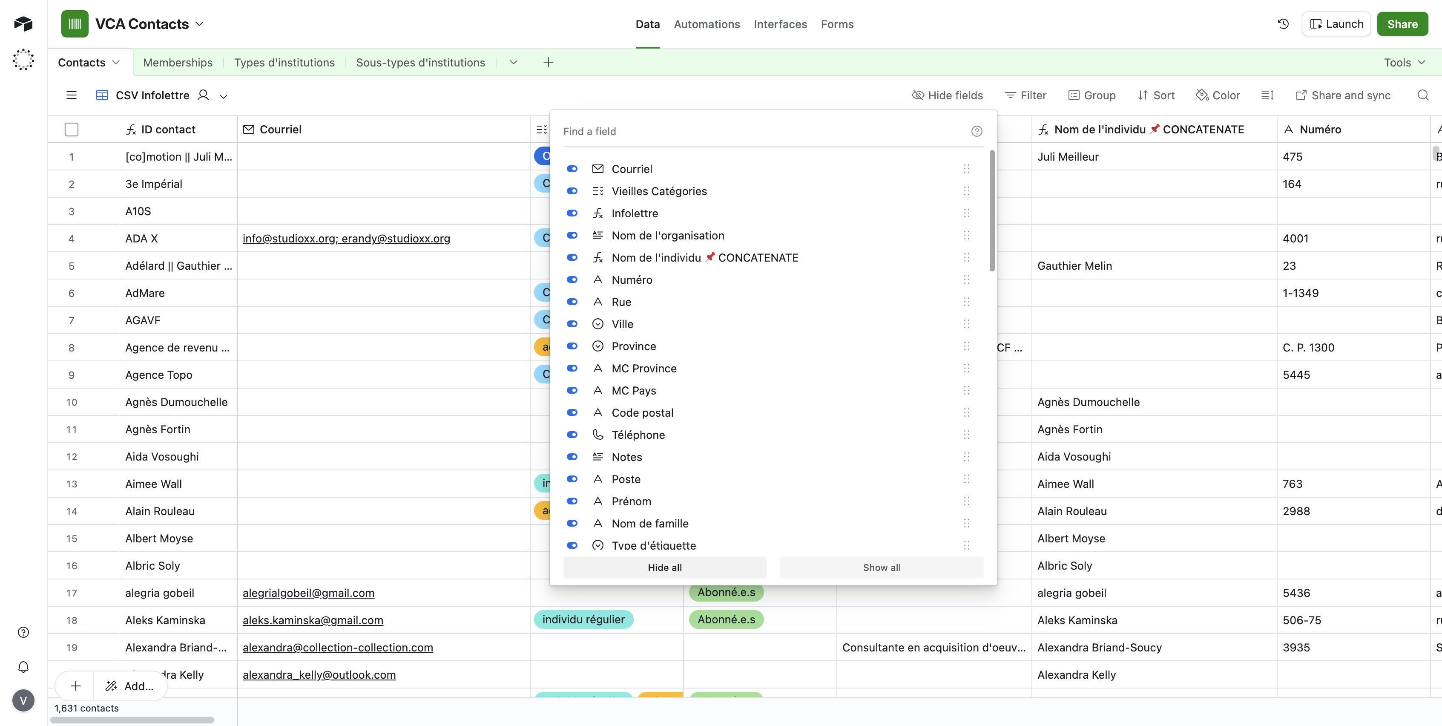Screen dimensions: 1442x726
Task: Click the Airtable home logo icon
Action: tap(23, 23)
